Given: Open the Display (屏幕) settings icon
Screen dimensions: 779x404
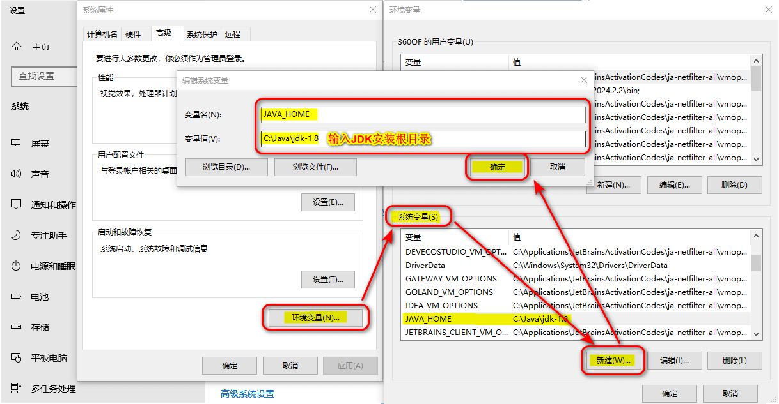Looking at the screenshot, I should [x=17, y=143].
